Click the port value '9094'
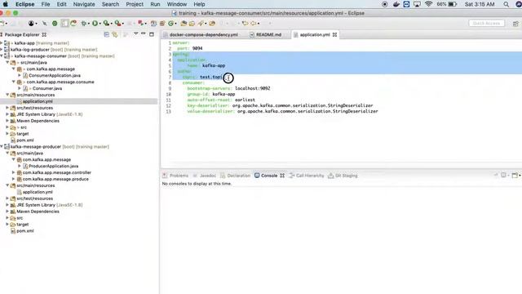Viewport: 522px width, 294px height. tap(197, 48)
